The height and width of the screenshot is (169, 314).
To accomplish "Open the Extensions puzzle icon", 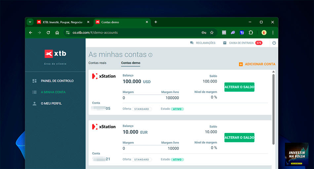I will pyautogui.click(x=251, y=33).
